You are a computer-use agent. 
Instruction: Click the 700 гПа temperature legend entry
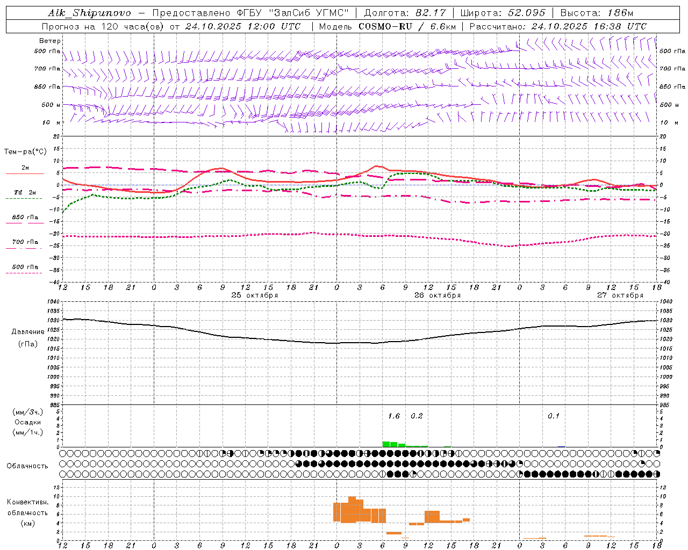(25, 242)
